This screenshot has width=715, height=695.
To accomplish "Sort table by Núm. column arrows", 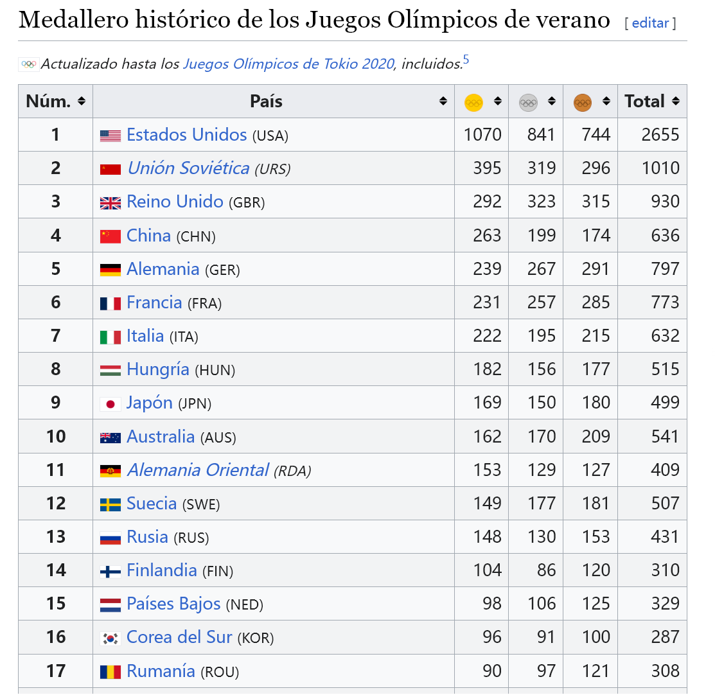I will 82,101.
